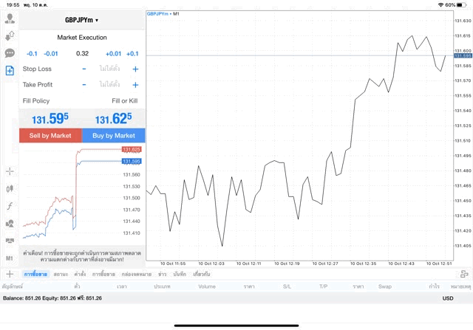Increase volume by +0.1
Image resolution: width=473 pixels, height=330 pixels.
tap(132, 53)
